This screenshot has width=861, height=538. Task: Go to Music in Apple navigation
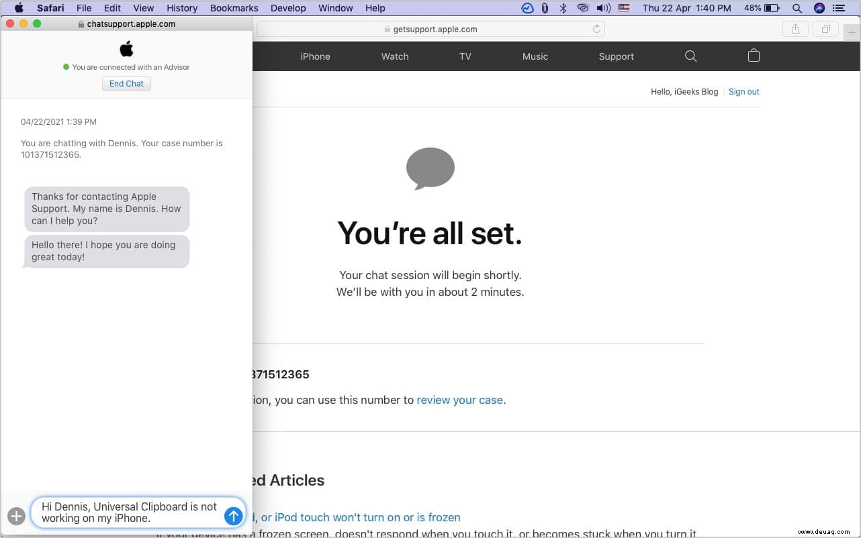click(x=535, y=56)
